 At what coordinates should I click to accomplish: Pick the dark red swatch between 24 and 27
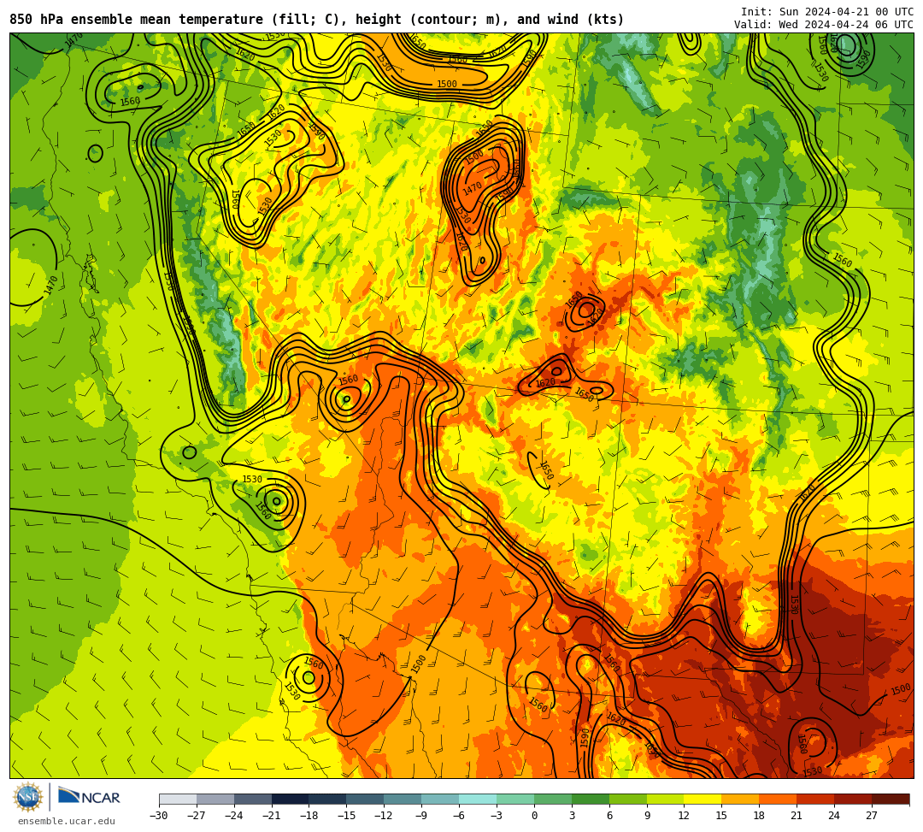point(854,799)
